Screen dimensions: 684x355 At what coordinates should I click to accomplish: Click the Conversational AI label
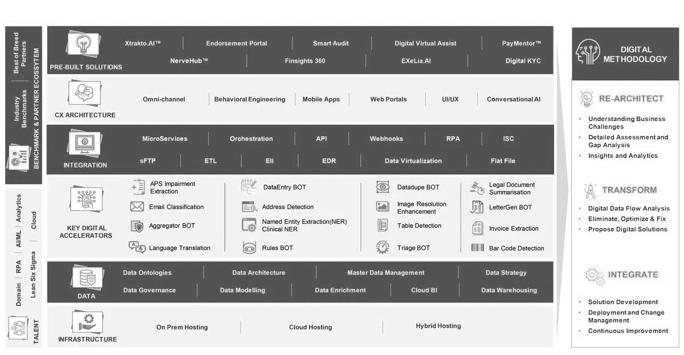point(514,99)
